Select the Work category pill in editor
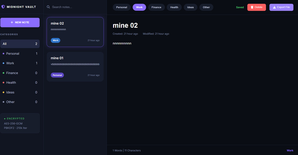Viewport: 298px width, 155px height. [x=139, y=7]
